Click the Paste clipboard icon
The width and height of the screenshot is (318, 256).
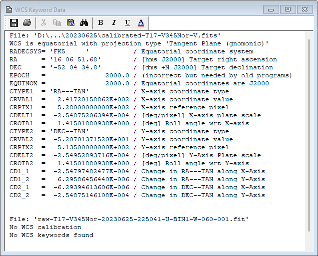[70, 22]
